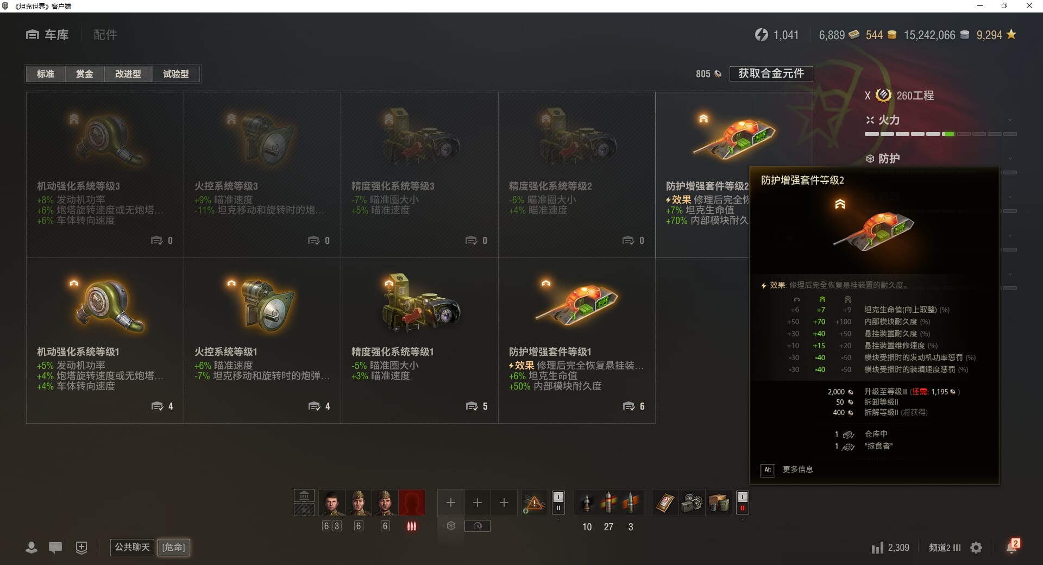Toggle equipment loadout switch I/II
This screenshot has width=1043, height=565.
(558, 503)
